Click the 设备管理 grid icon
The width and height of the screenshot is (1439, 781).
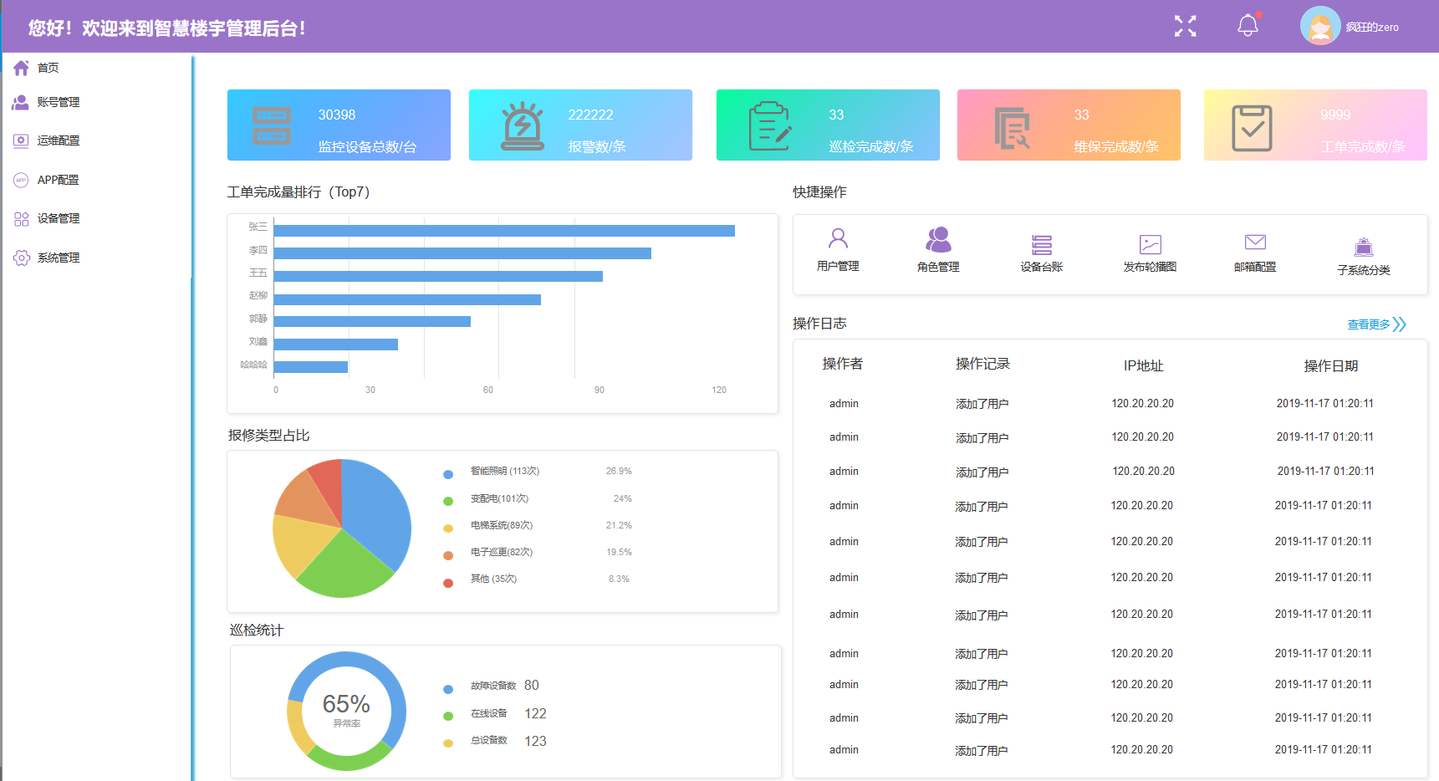(21, 218)
